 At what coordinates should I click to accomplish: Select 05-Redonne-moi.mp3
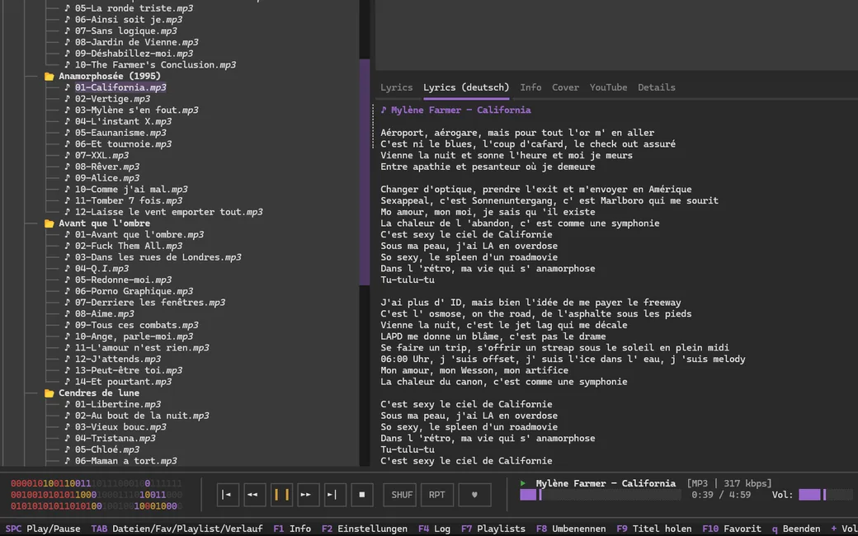click(x=123, y=280)
